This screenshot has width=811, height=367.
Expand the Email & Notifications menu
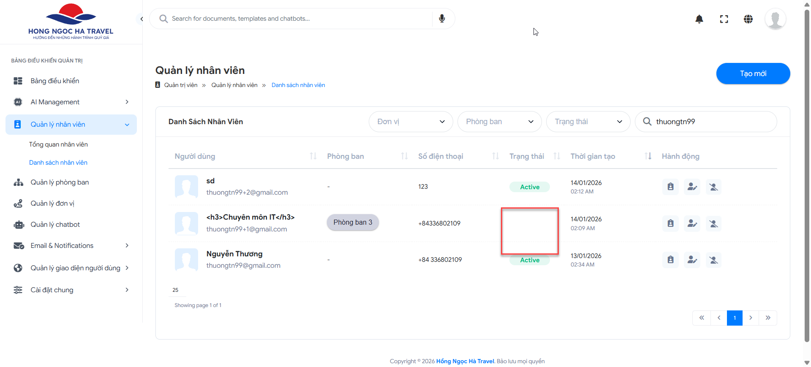pos(71,246)
